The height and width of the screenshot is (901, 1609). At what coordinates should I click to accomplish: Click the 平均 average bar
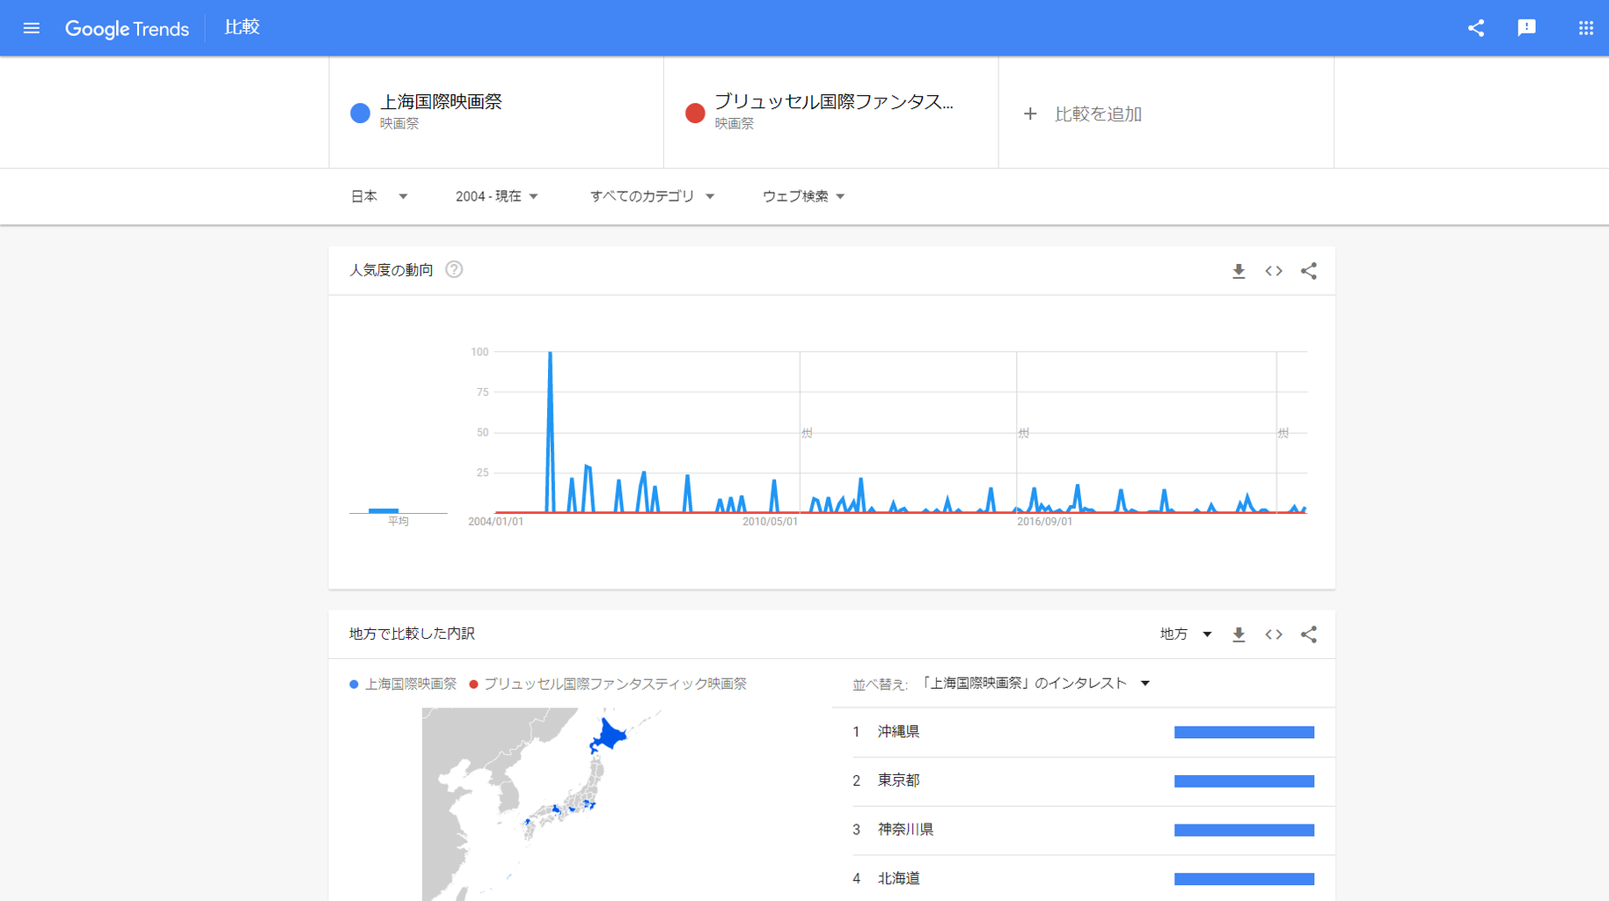(x=384, y=510)
